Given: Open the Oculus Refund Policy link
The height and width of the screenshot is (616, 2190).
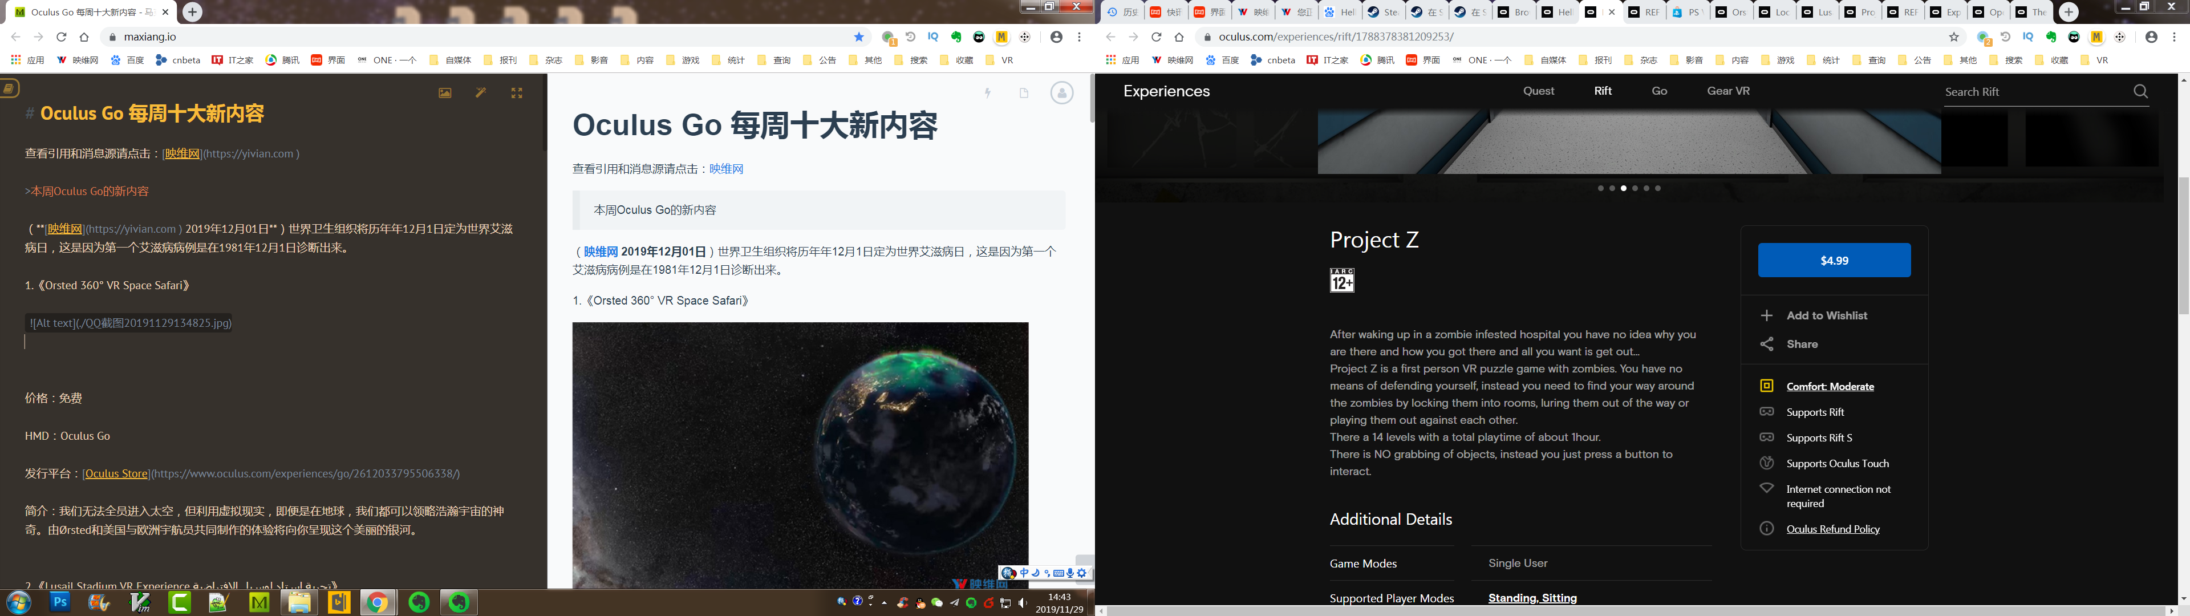Looking at the screenshot, I should (1833, 529).
